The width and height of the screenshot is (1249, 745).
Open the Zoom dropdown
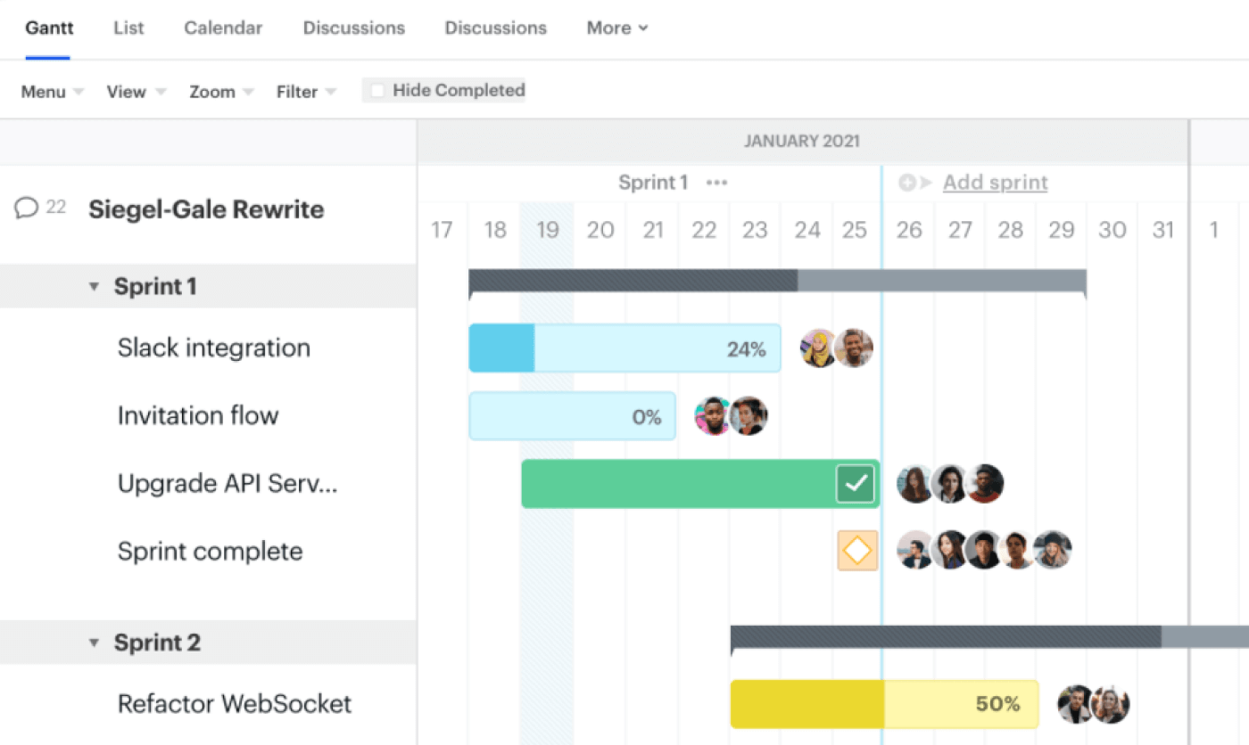coord(219,91)
